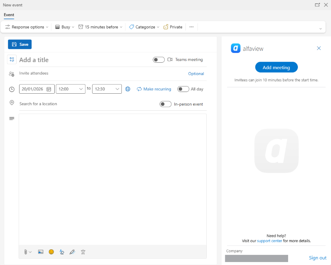Image resolution: width=331 pixels, height=265 pixels.
Task: Pop out the event window icon
Action: coord(317,5)
